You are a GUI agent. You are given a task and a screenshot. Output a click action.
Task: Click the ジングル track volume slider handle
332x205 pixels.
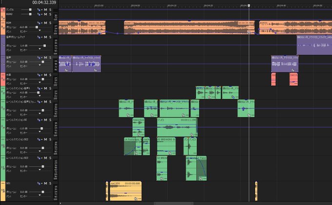point(30,10)
